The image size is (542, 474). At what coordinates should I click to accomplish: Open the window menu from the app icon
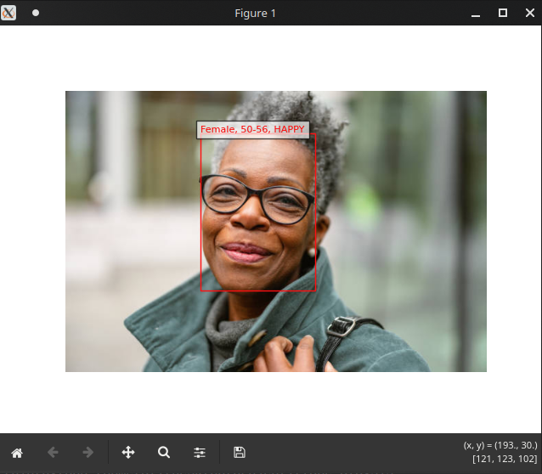pyautogui.click(x=8, y=13)
